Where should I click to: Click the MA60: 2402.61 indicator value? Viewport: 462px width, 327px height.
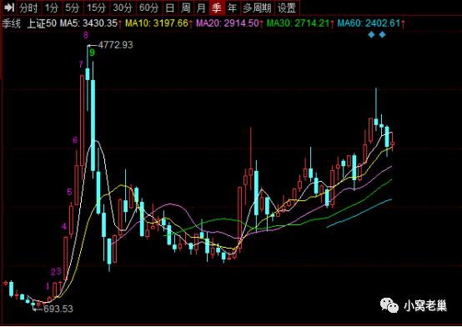[x=369, y=23]
